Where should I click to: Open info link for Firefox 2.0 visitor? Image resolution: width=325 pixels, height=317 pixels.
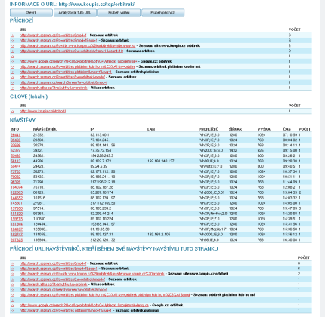[17, 214]
